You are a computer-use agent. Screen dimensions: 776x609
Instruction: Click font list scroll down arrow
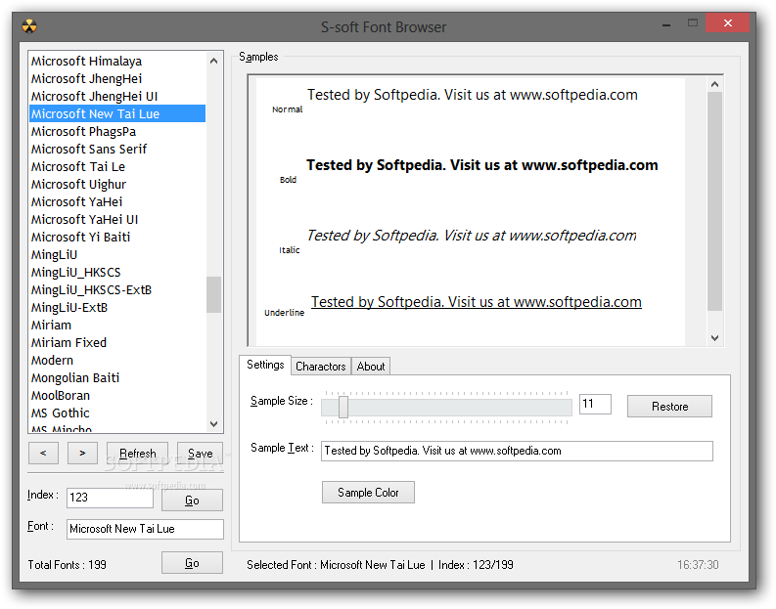(x=213, y=423)
